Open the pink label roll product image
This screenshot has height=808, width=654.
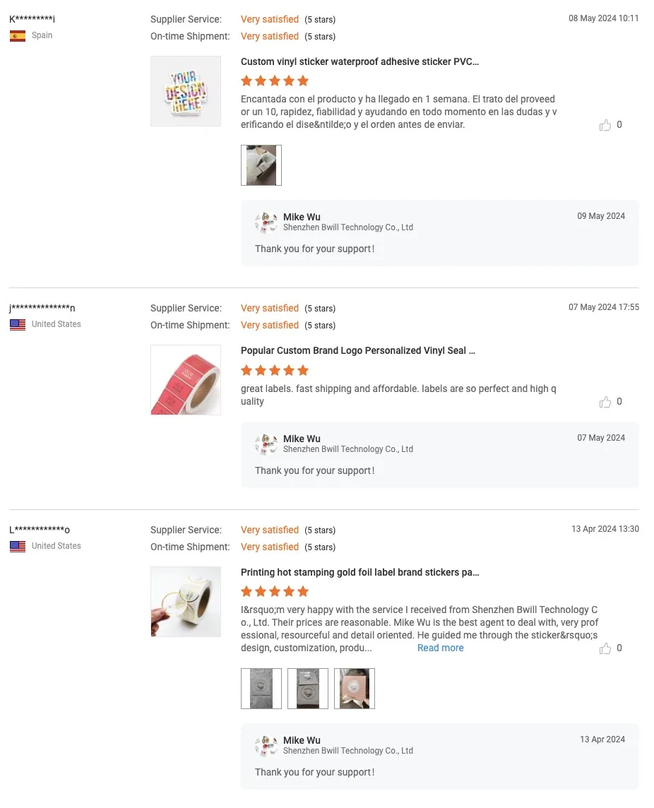[186, 380]
